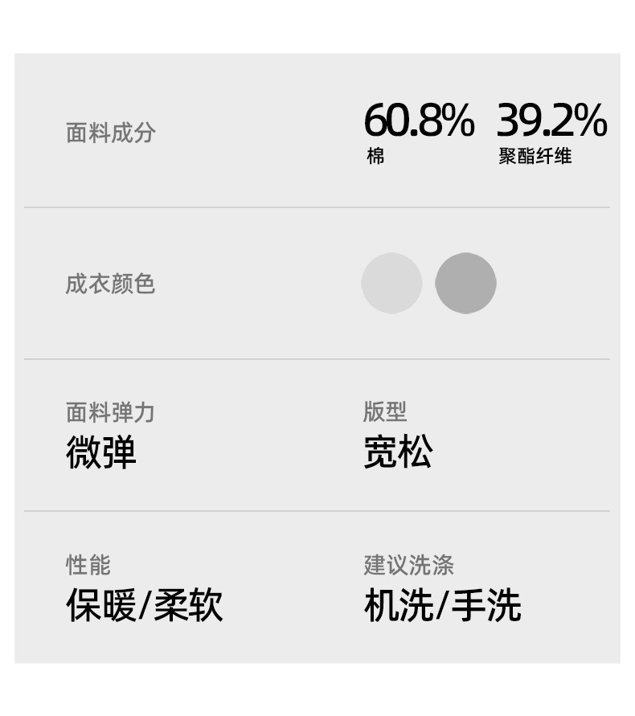Screen dimensions: 635x716
Task: Select the dark gray color swatch
Action: pyautogui.click(x=465, y=283)
